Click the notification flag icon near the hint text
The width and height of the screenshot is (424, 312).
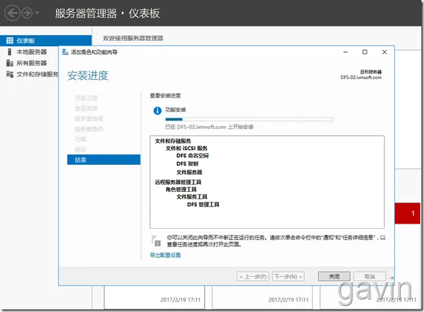point(156,241)
